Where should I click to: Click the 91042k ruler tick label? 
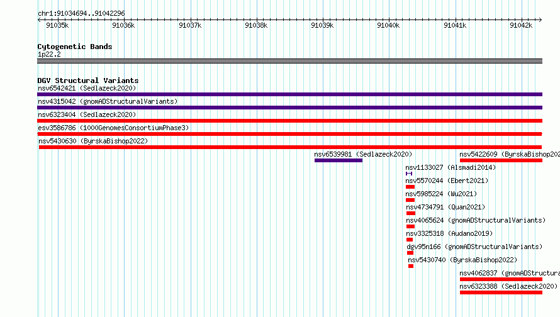click(x=521, y=25)
